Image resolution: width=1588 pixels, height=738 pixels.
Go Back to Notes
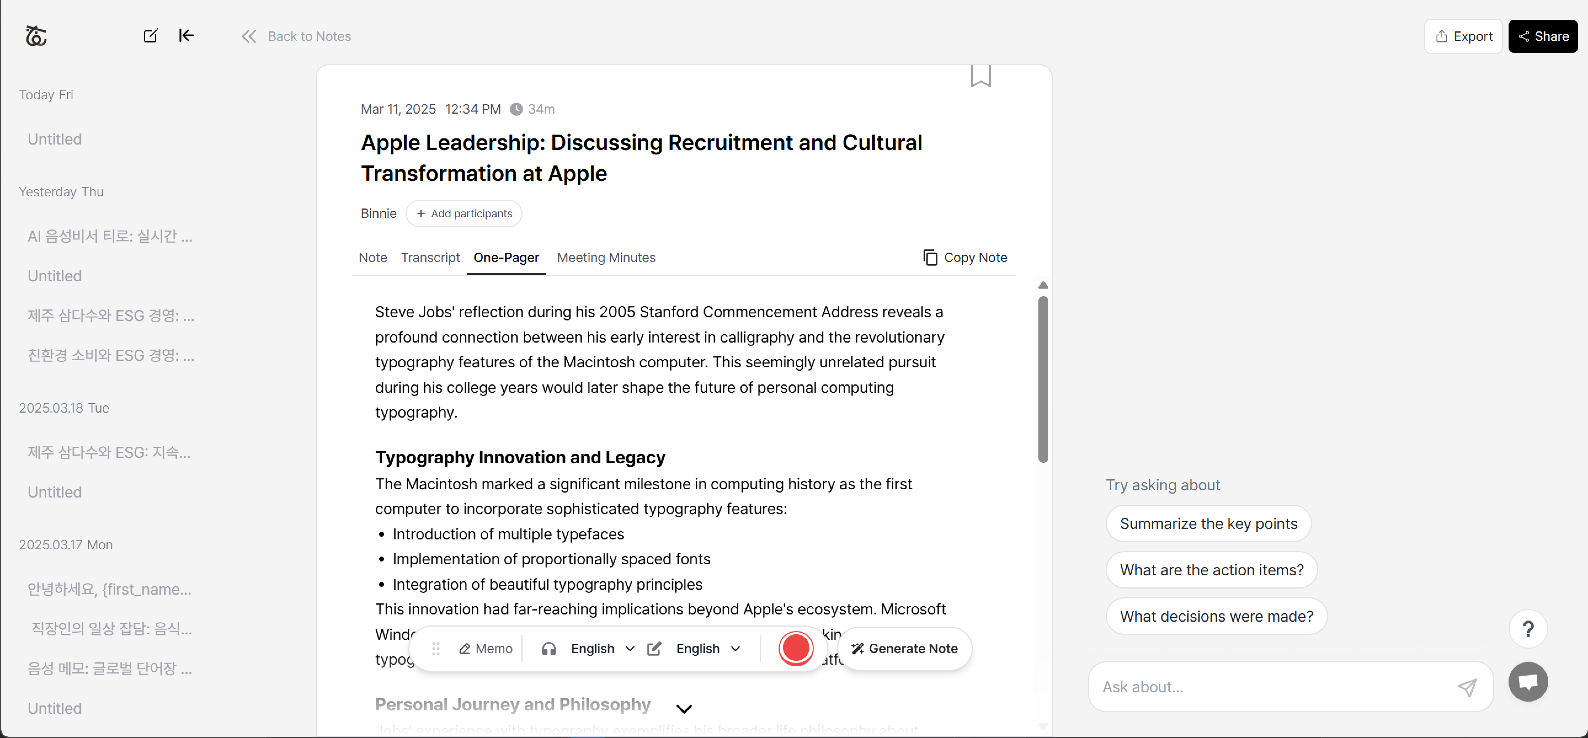pyautogui.click(x=297, y=36)
